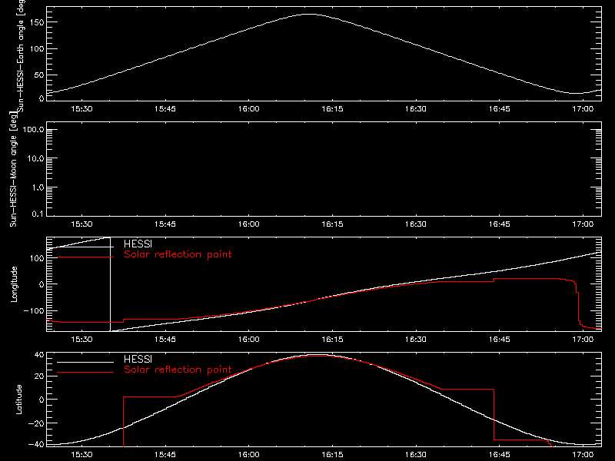Click the peak of Earth angle curve

point(310,14)
